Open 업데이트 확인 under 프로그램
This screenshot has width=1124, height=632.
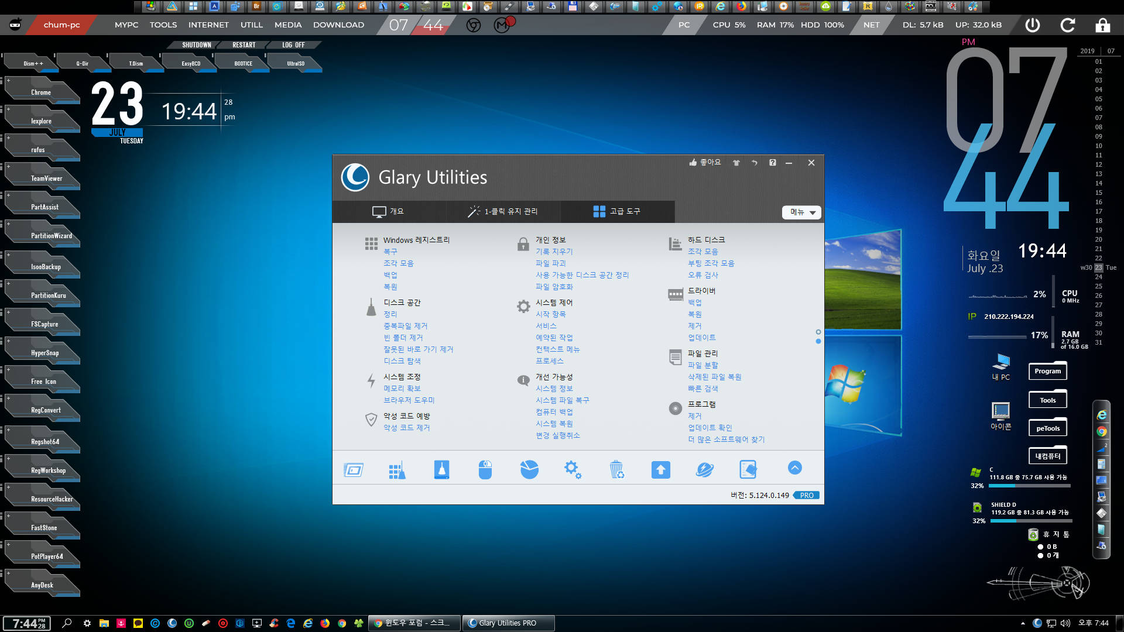(x=710, y=428)
